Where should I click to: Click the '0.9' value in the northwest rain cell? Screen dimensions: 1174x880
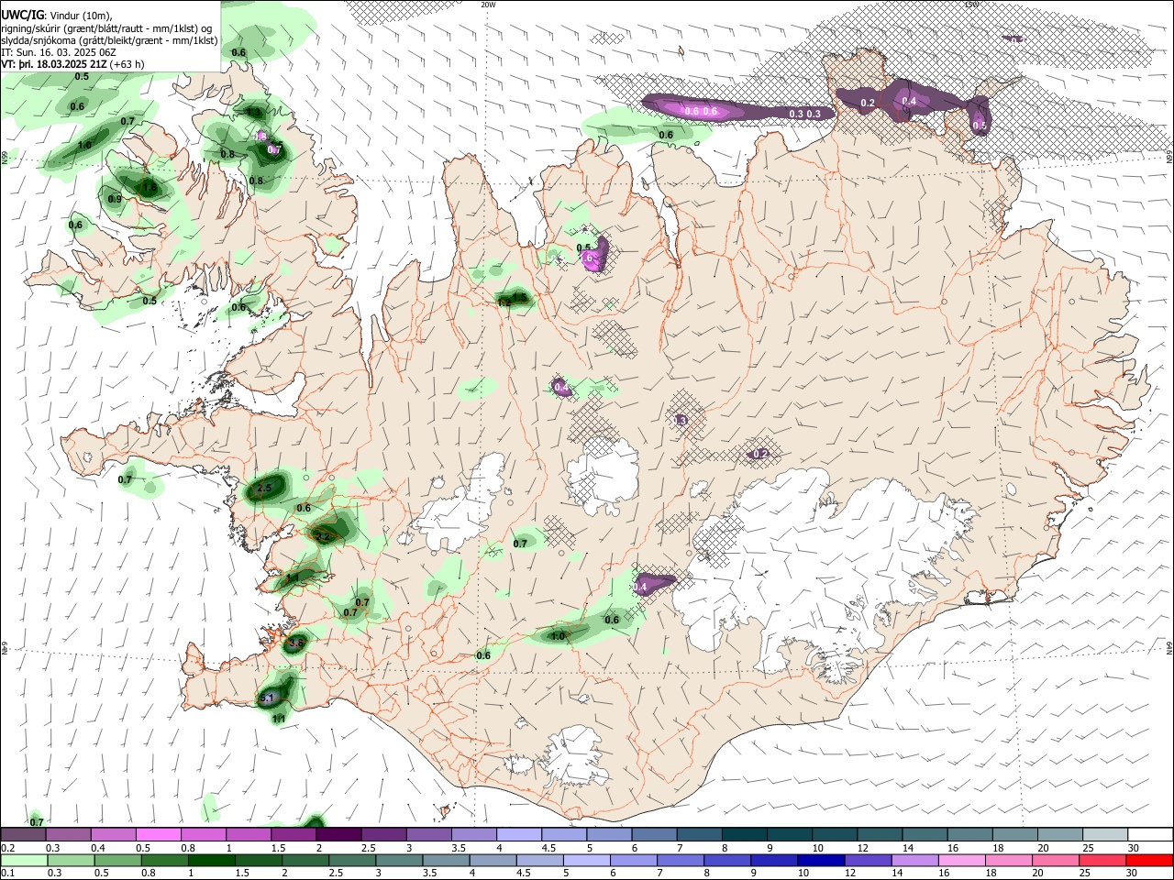coord(115,199)
